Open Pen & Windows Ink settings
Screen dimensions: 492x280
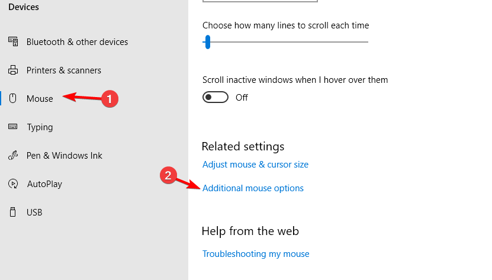(65, 155)
